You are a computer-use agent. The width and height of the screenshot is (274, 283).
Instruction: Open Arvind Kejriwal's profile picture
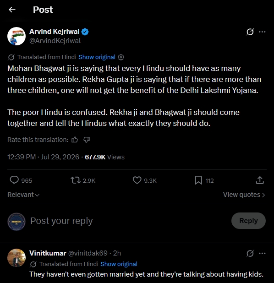(16, 36)
